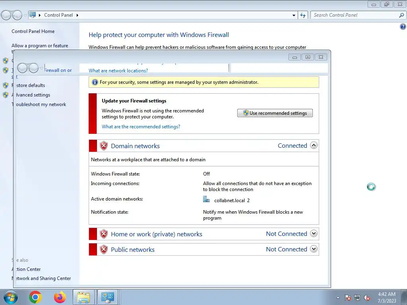Click the search magnifier icon

401,15
